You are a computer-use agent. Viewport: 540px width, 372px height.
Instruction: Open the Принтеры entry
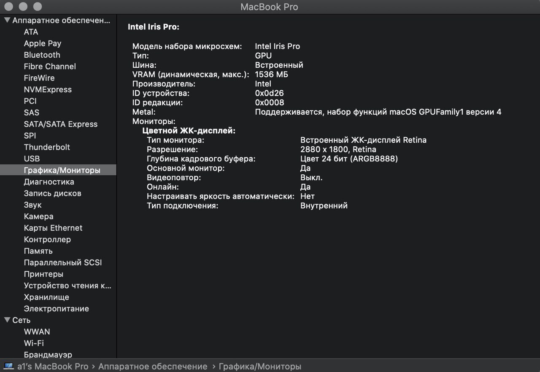click(43, 274)
